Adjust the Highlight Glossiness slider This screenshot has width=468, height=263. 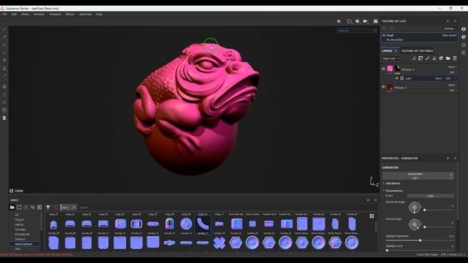420,240
